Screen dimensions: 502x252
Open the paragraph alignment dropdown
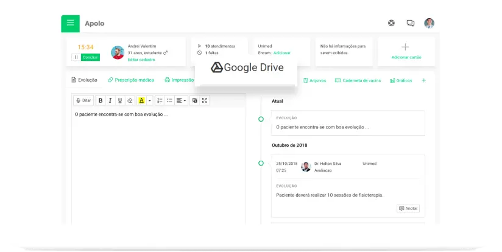tap(181, 100)
